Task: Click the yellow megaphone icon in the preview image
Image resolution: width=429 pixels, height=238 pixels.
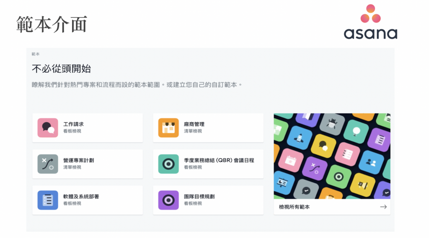Action: point(362,184)
